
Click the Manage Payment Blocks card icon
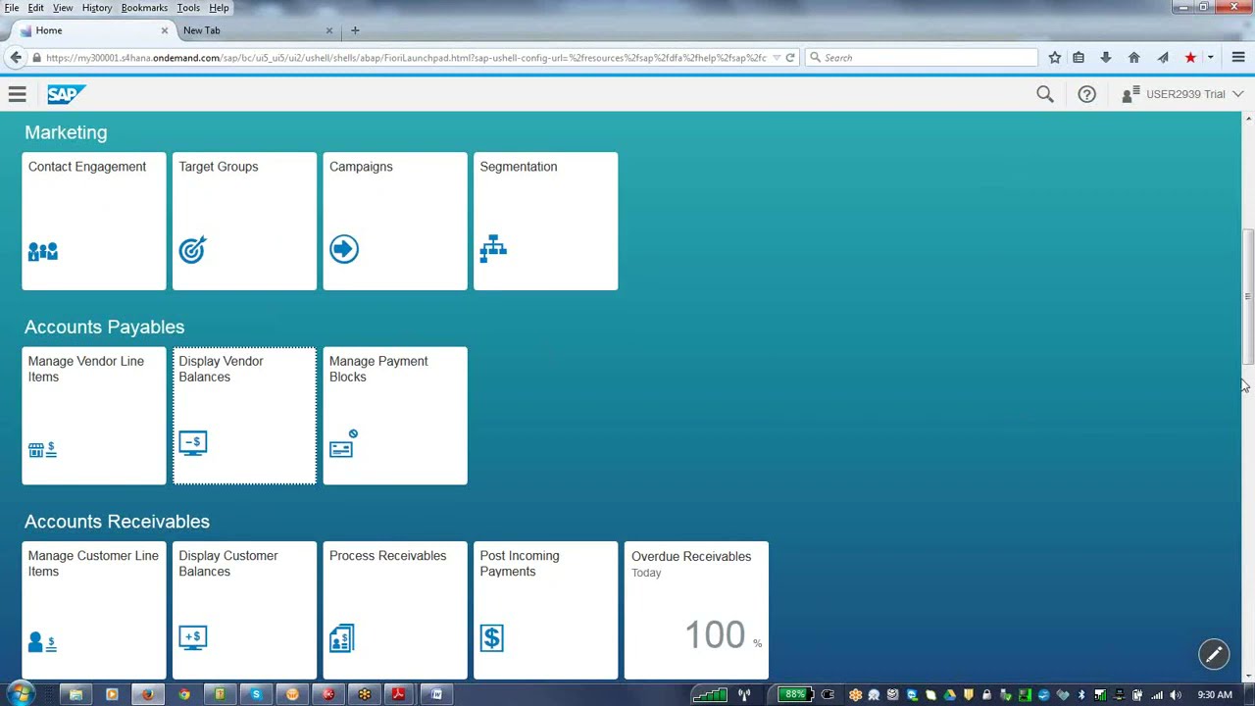pyautogui.click(x=343, y=444)
